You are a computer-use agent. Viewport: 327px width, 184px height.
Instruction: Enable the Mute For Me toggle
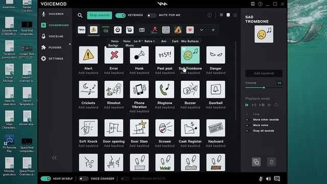coord(151,15)
